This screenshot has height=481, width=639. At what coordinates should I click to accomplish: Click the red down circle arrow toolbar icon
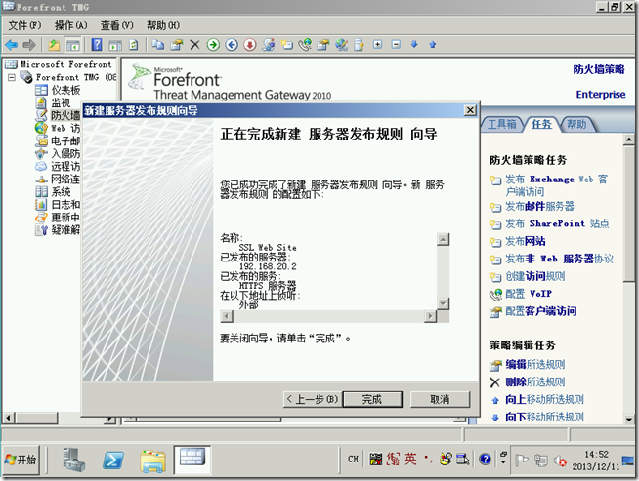[x=250, y=45]
